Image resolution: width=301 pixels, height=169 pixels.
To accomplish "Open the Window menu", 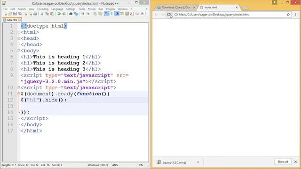I will click(123, 9).
